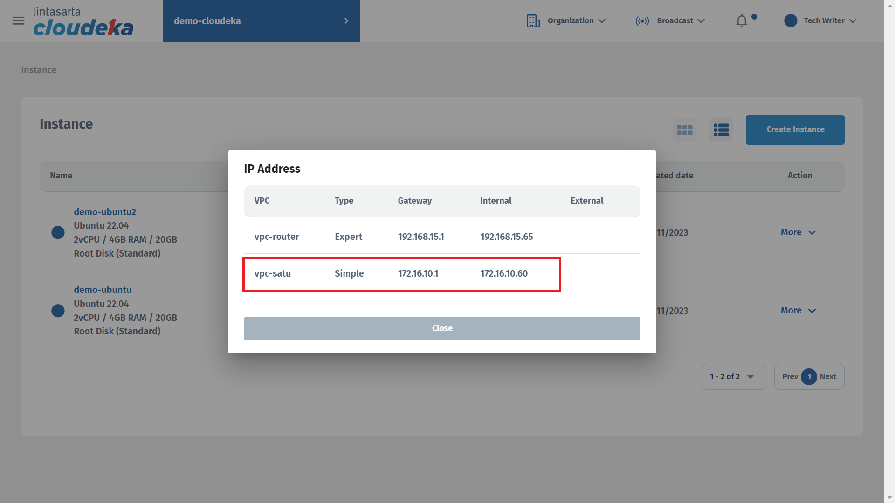Go to Next page in pagination
The width and height of the screenshot is (895, 503).
tap(828, 377)
